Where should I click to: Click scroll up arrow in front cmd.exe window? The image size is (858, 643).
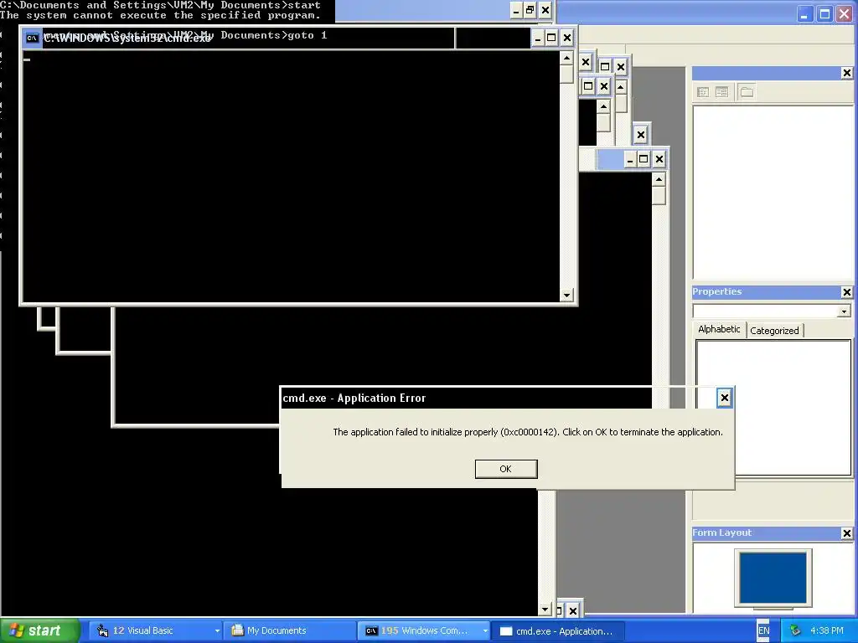pyautogui.click(x=566, y=58)
